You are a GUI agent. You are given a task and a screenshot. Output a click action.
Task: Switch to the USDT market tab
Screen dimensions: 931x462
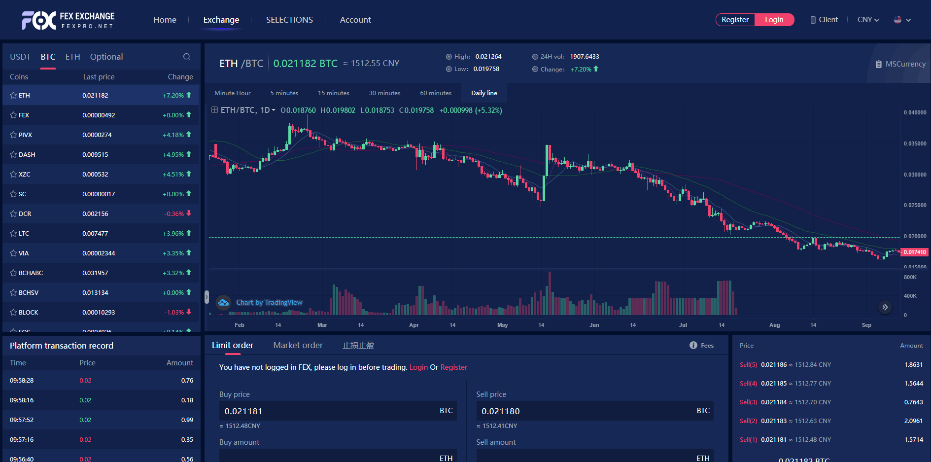(20, 57)
